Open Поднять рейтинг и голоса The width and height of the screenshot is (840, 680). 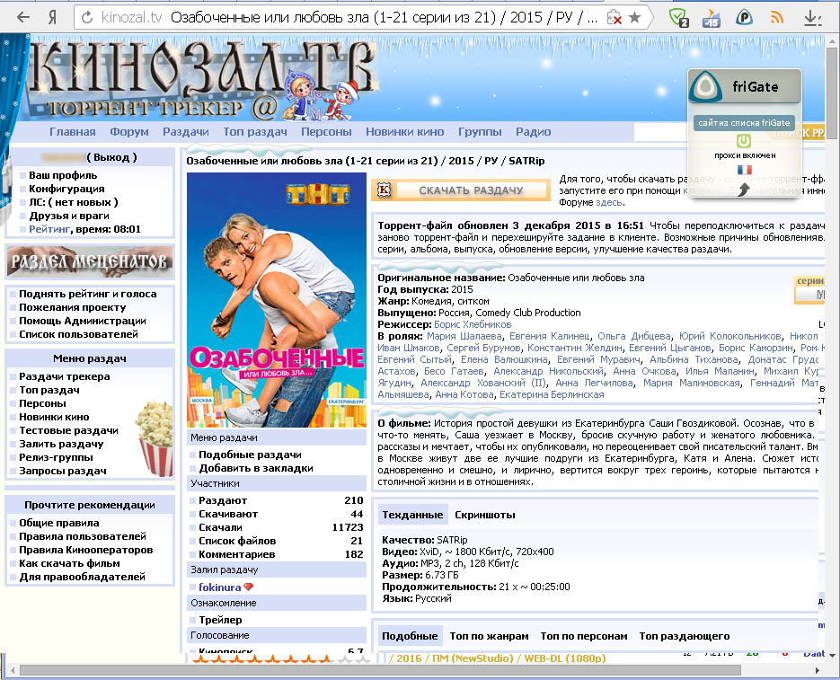point(88,294)
